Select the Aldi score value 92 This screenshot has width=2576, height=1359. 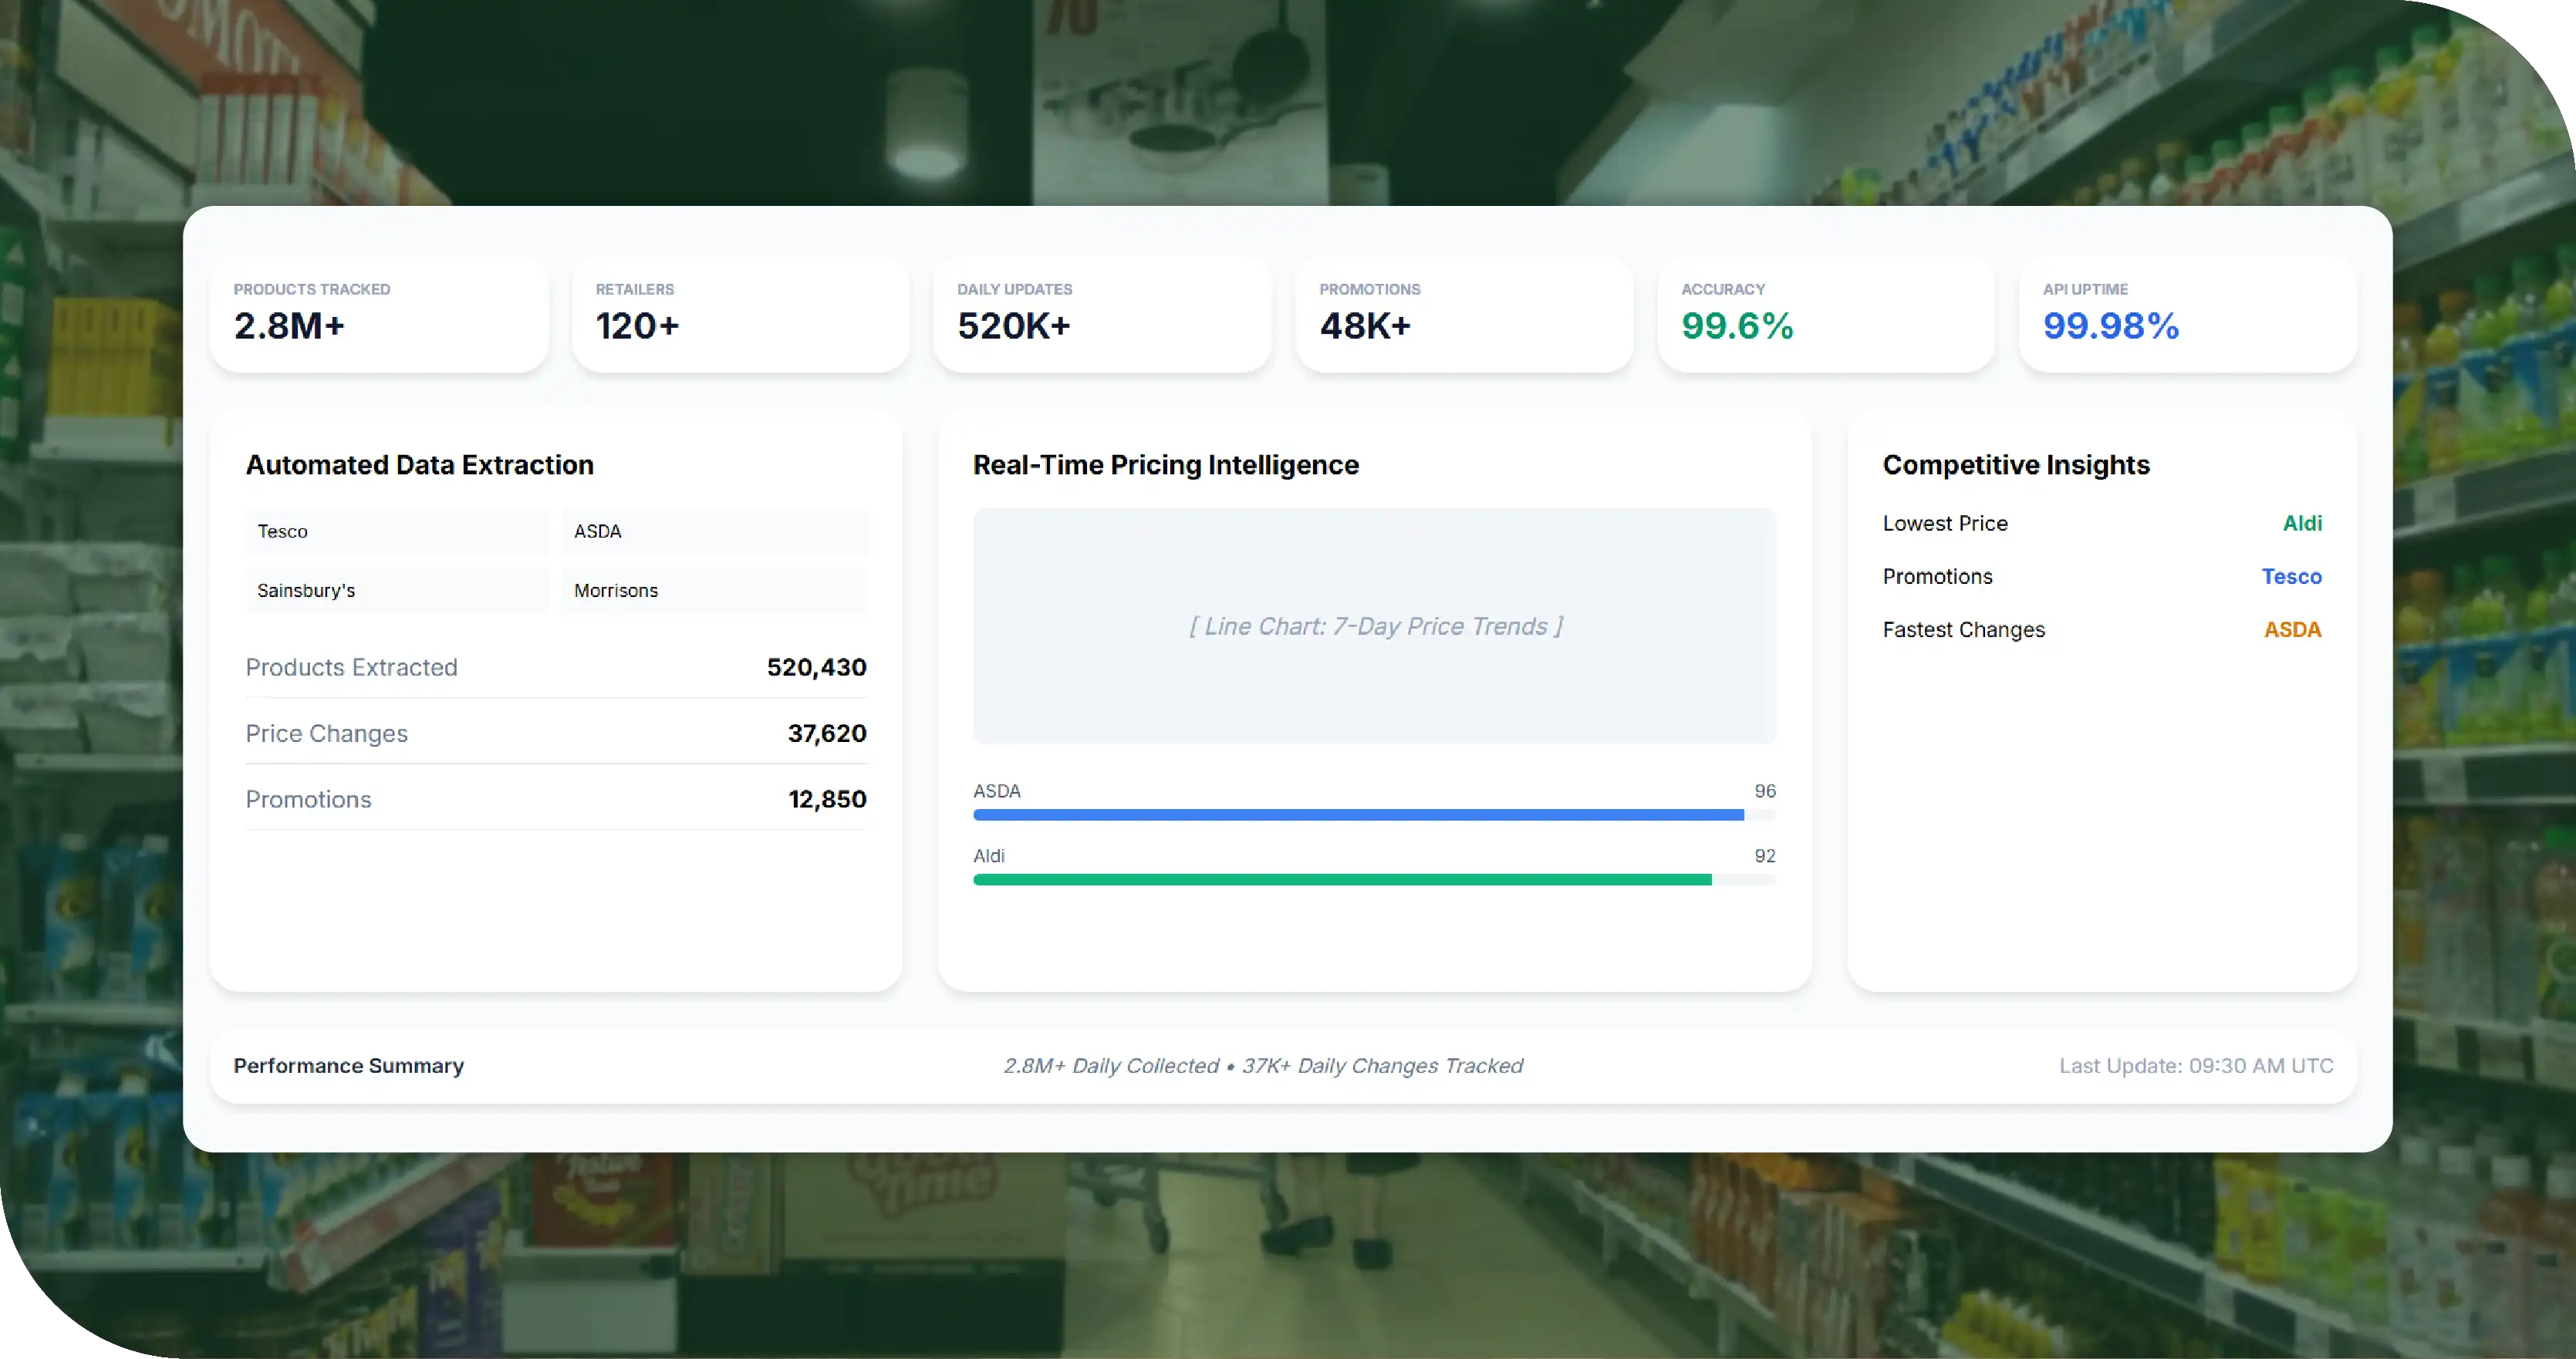[1765, 856]
